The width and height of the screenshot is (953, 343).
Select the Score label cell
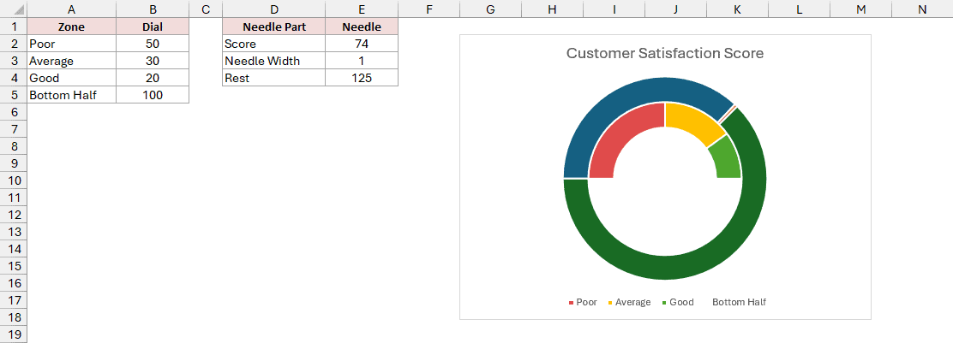[273, 44]
